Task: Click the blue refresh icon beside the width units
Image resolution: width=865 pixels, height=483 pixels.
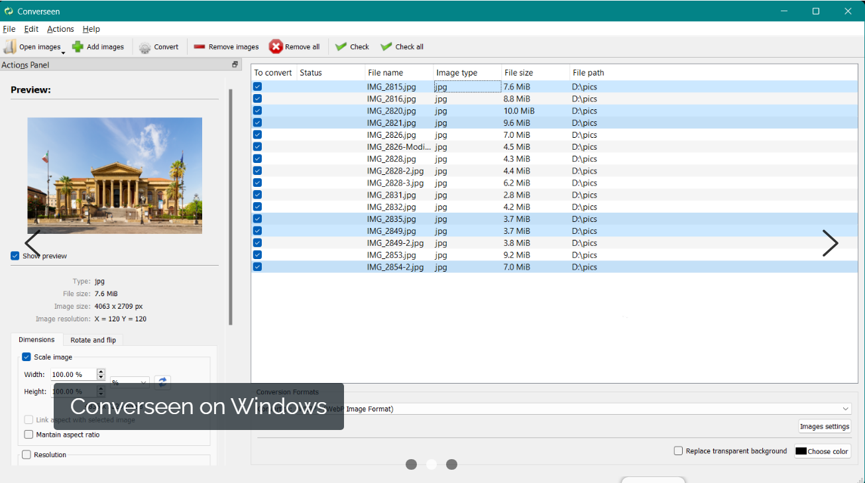Action: pyautogui.click(x=162, y=382)
